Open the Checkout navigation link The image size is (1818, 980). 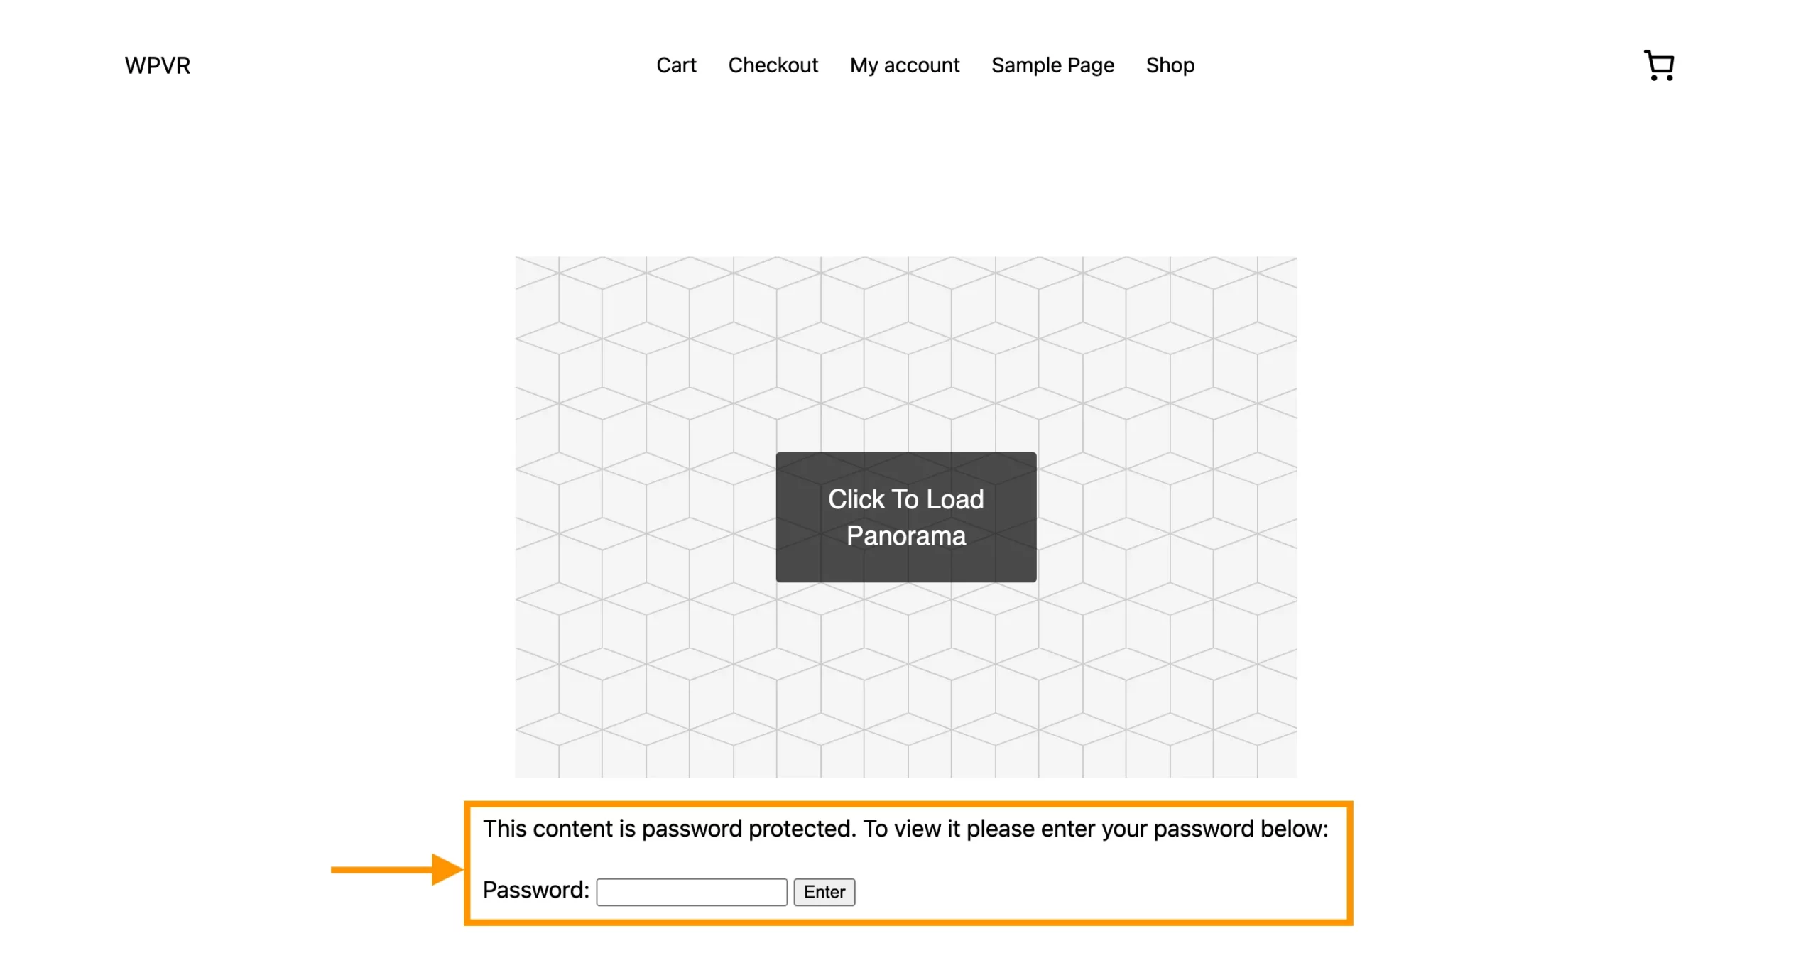point(773,65)
